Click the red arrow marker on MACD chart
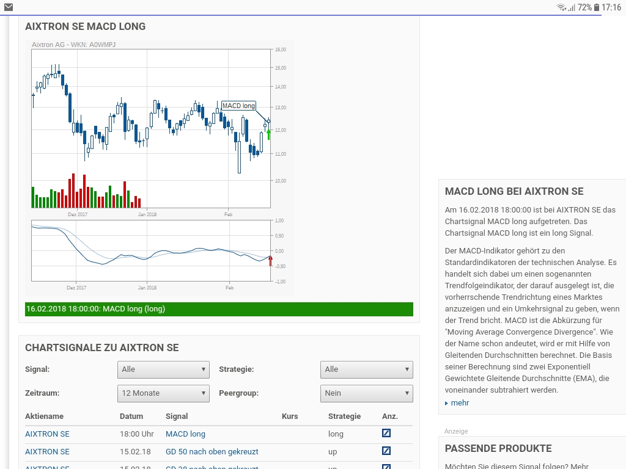626x469 pixels. pyautogui.click(x=270, y=261)
